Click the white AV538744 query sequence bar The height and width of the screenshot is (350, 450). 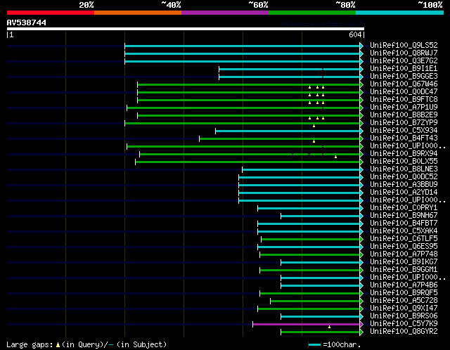pyautogui.click(x=186, y=29)
